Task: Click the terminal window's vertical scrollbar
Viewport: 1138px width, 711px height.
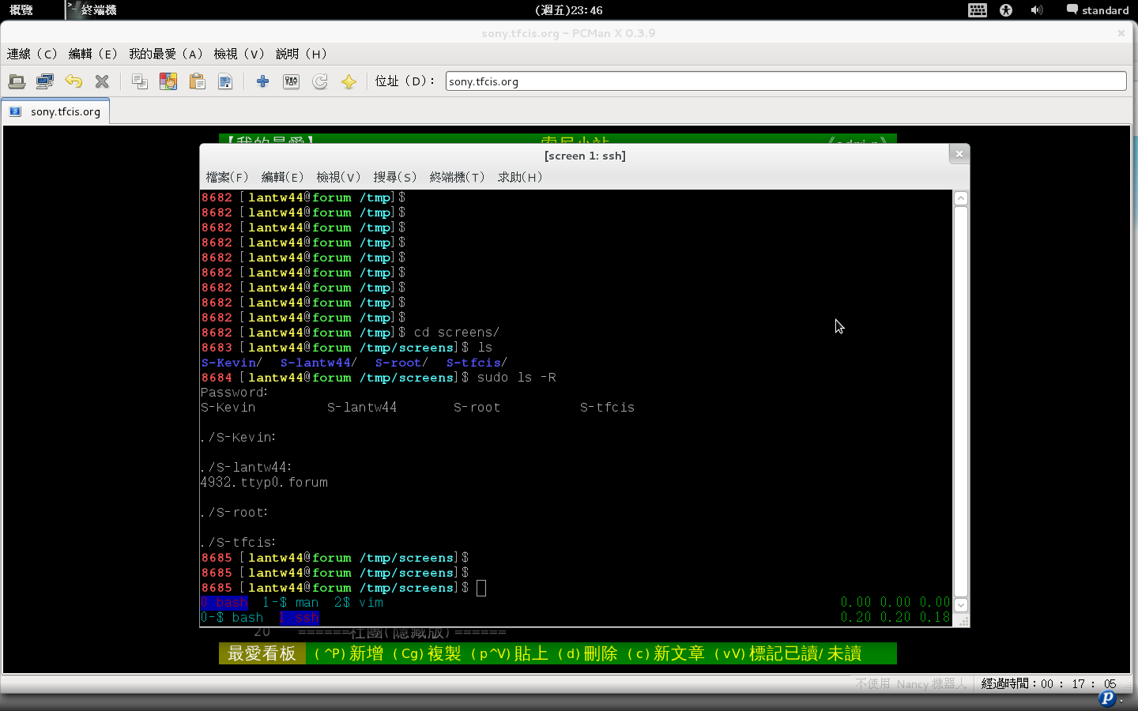Action: 961,395
